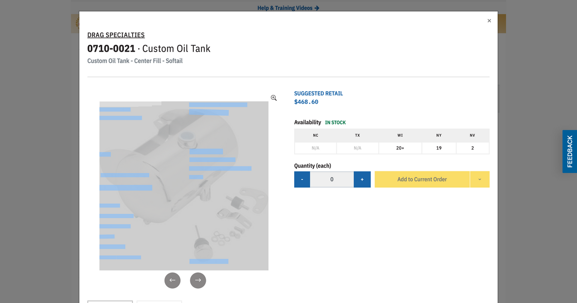Click the oil tank product image
The image size is (577, 303).
[184, 186]
